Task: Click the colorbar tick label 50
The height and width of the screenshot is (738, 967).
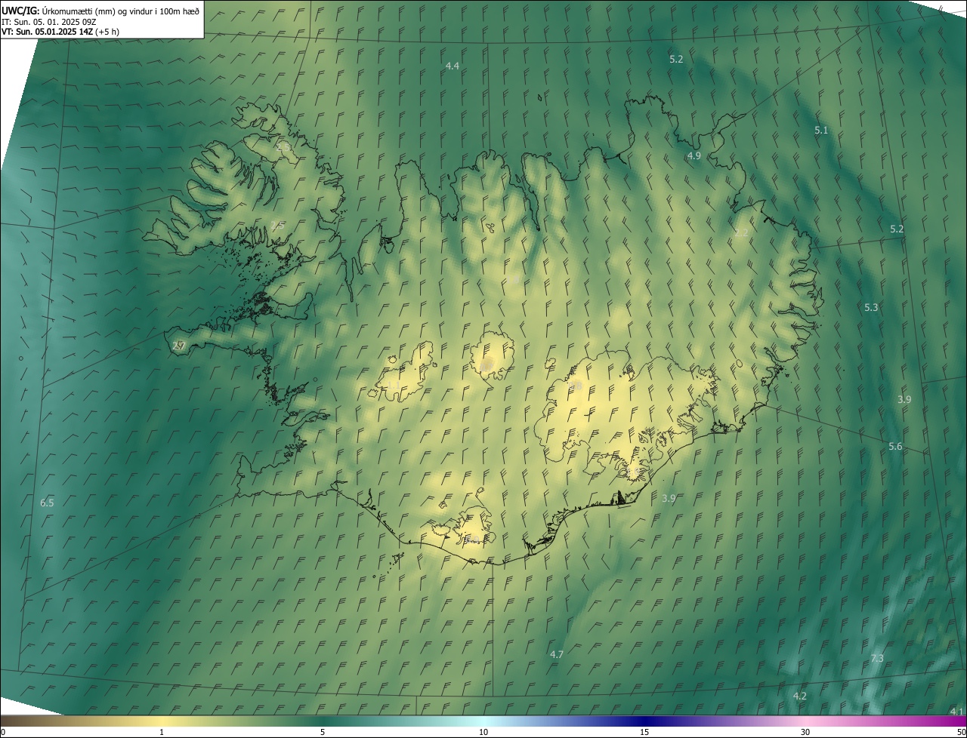Action: 961,733
